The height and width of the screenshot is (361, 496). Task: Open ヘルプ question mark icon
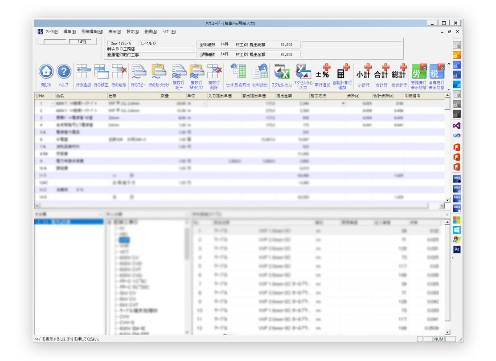[64, 72]
